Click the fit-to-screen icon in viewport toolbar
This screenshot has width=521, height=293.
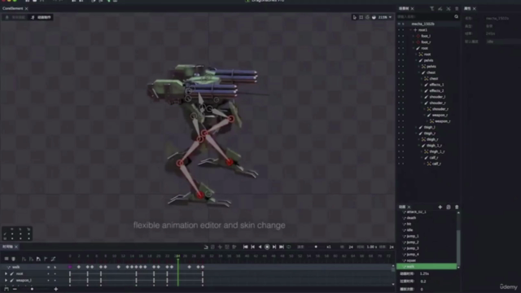(361, 17)
